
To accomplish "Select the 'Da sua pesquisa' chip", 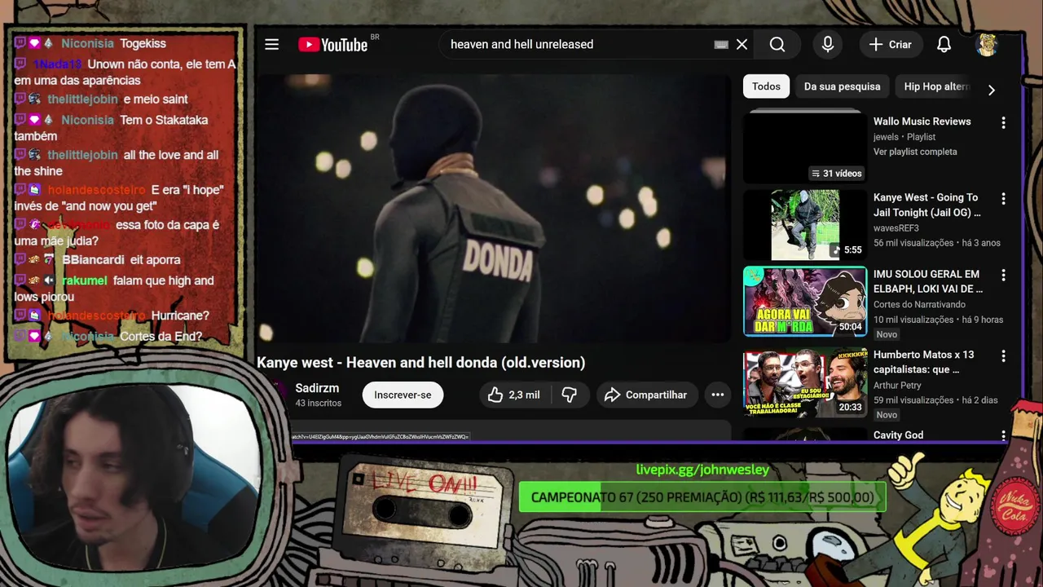I will [x=842, y=86].
